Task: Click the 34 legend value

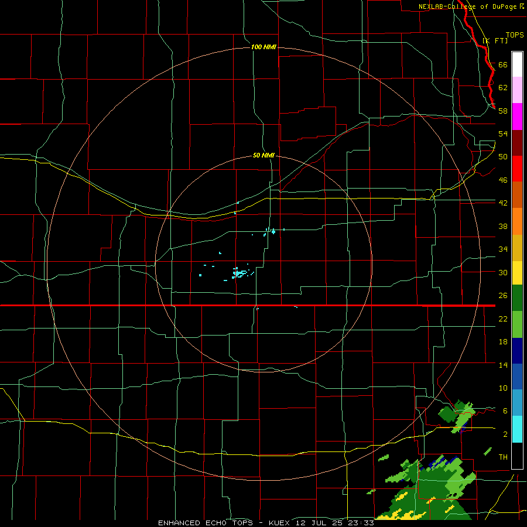Action: click(503, 249)
